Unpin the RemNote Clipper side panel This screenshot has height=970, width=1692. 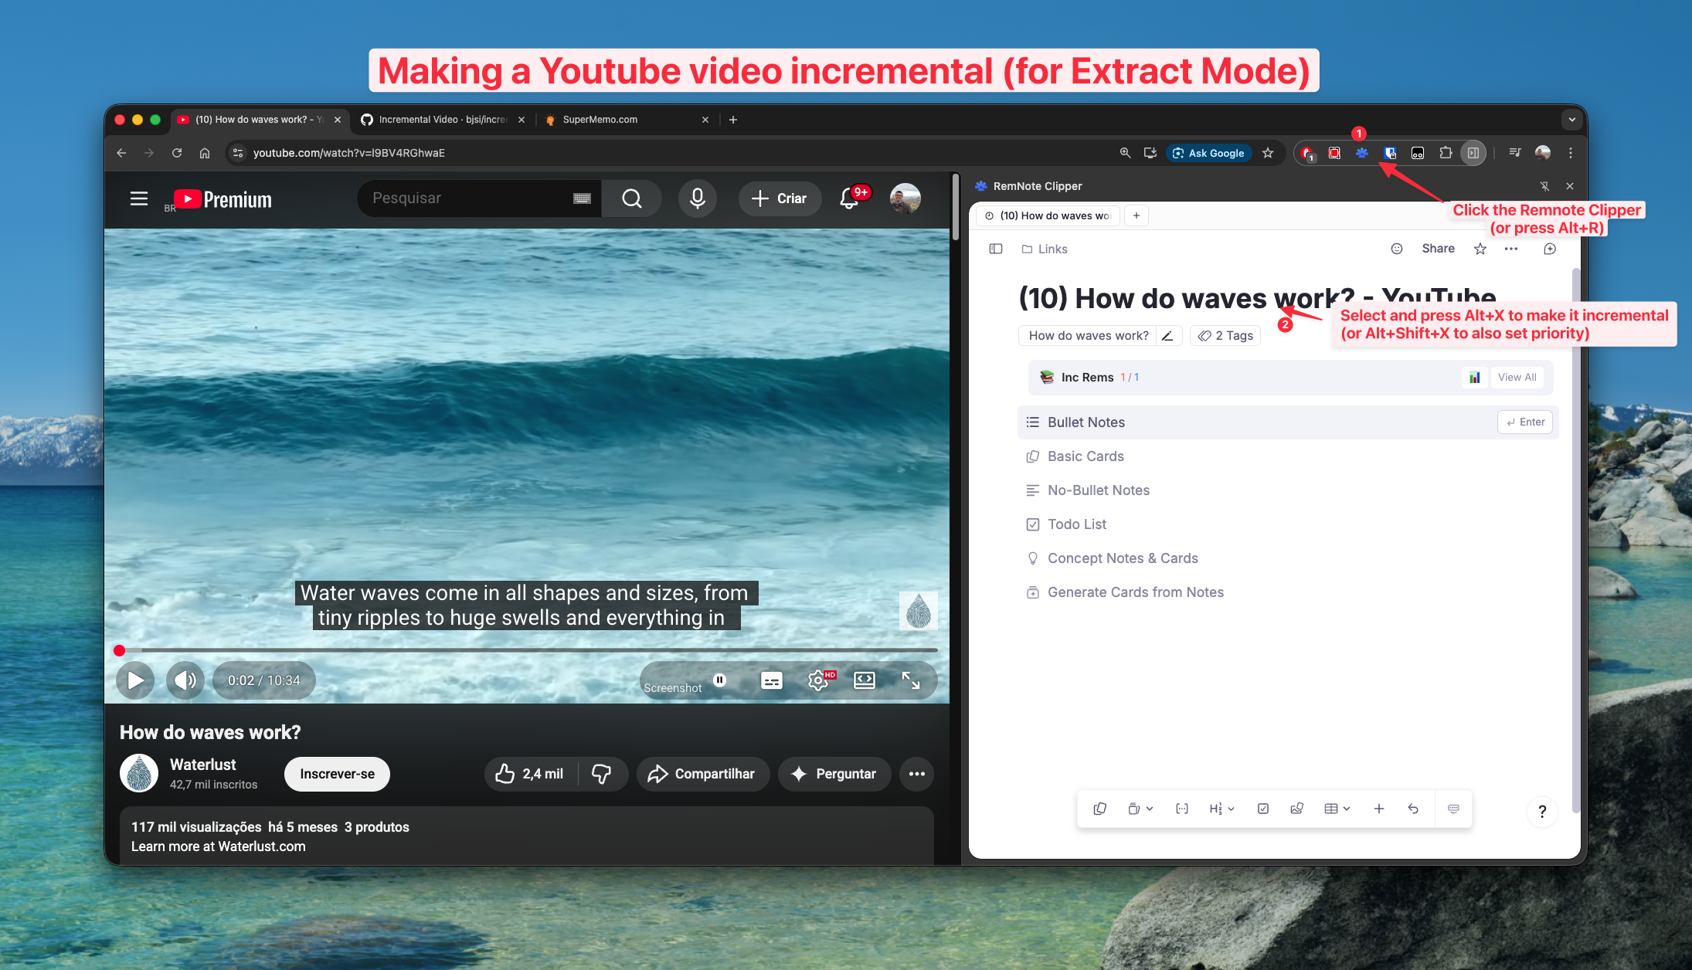pos(1544,186)
